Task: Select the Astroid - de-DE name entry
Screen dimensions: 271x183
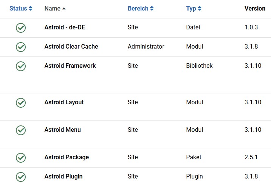Action: click(x=65, y=27)
